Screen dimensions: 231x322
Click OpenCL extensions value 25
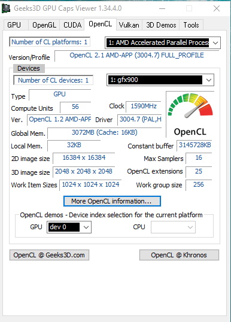(199, 172)
